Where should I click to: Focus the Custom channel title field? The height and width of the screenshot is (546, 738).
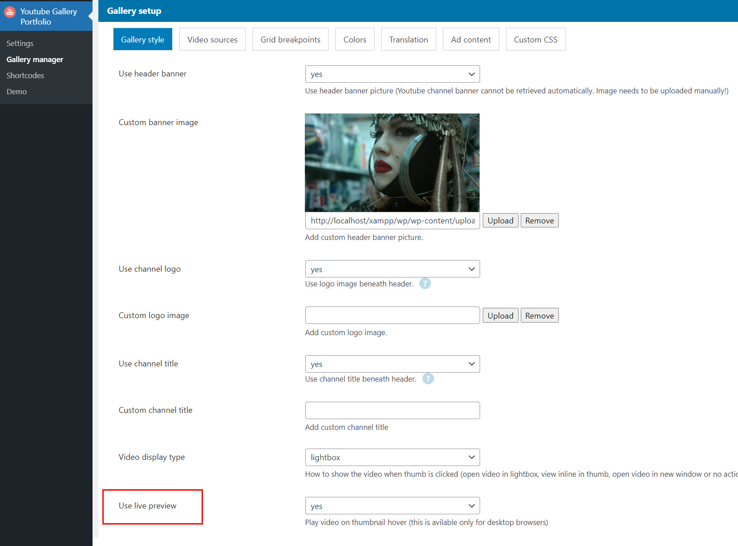point(392,410)
